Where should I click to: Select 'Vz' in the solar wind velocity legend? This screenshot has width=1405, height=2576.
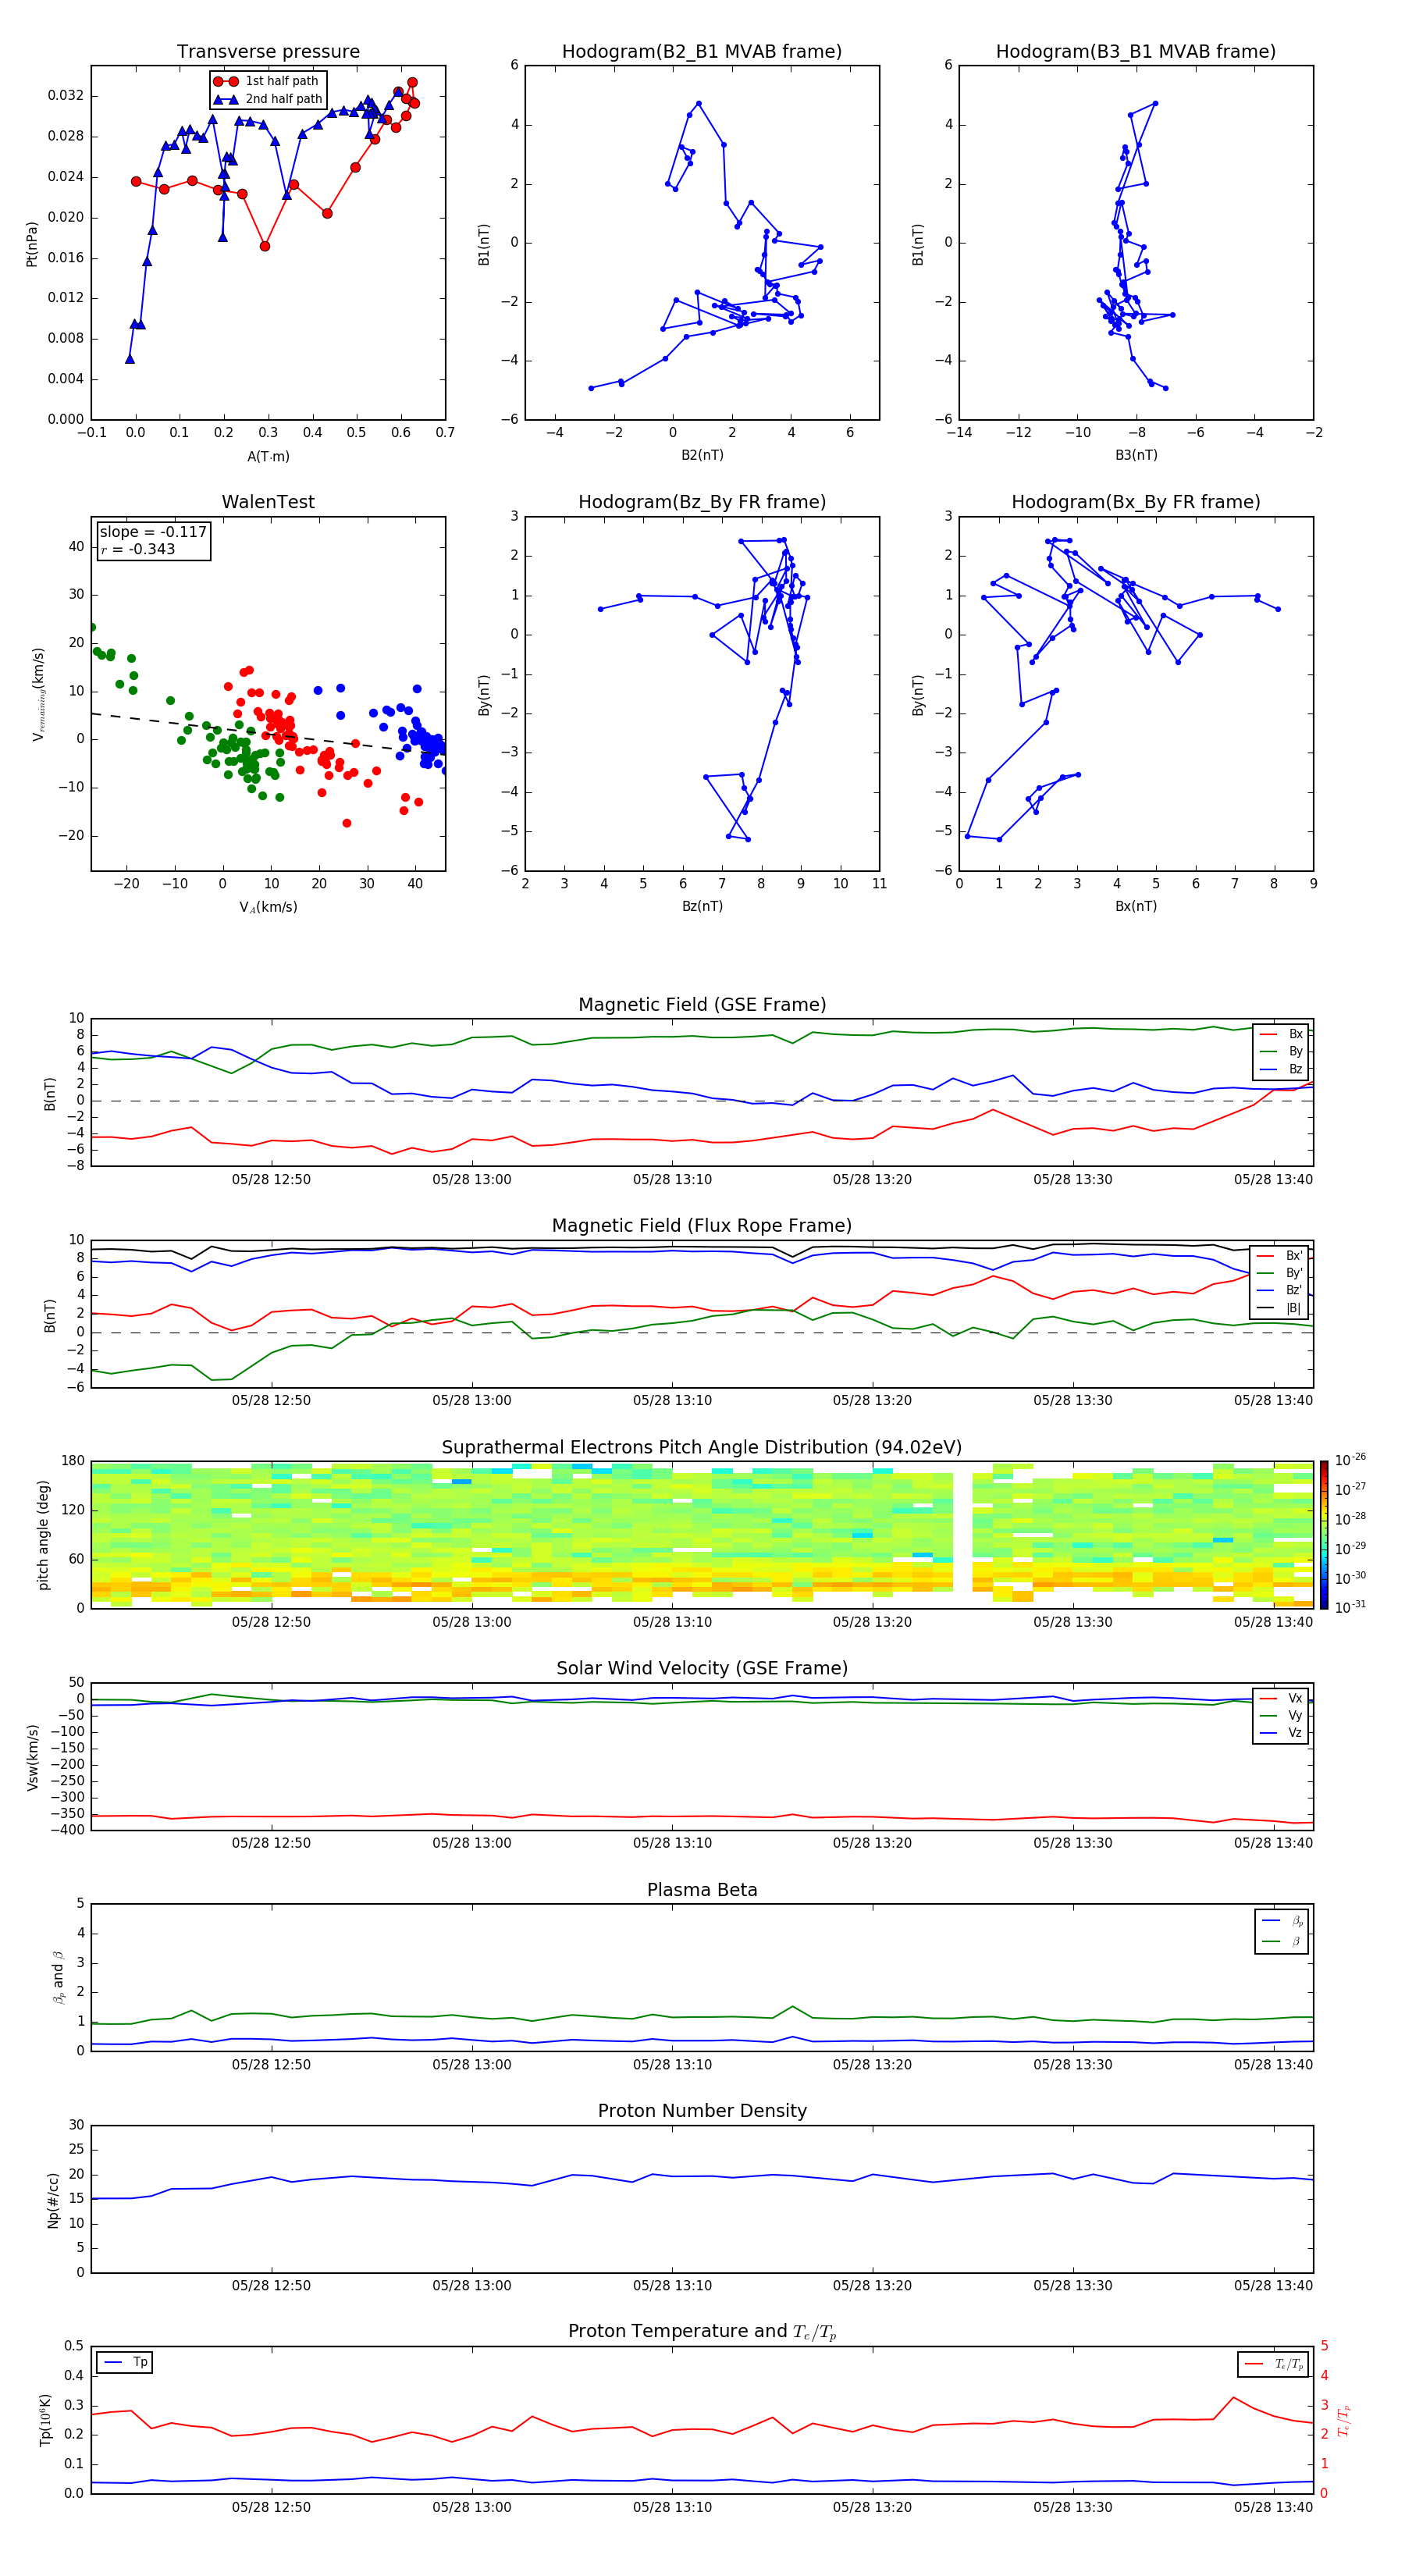[1282, 1733]
